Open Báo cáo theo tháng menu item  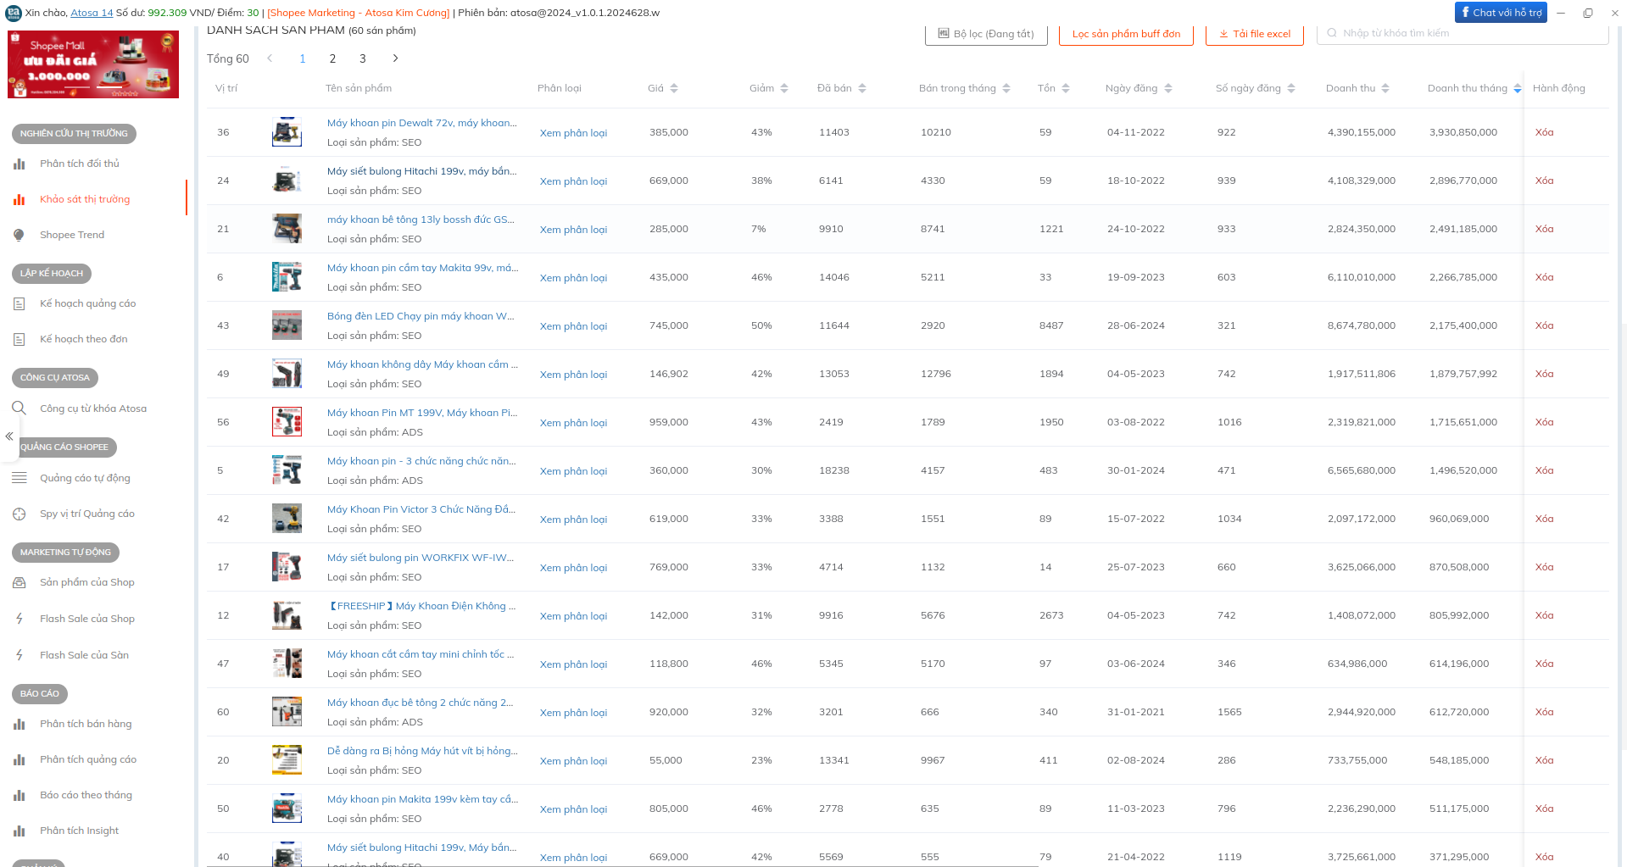tap(86, 795)
